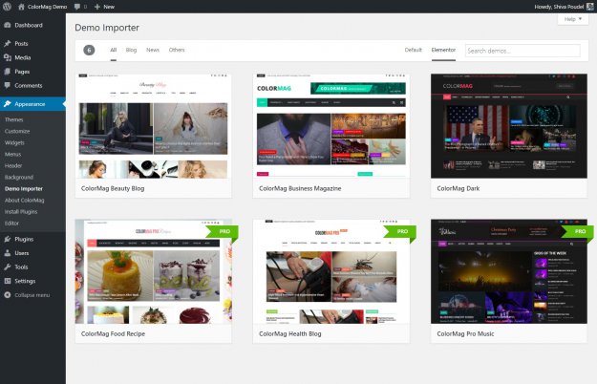Expand the Help dropdown tab
The image size is (597, 384).
tap(571, 19)
